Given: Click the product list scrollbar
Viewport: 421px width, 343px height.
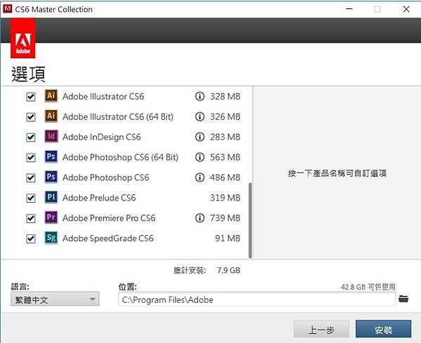Looking at the screenshot, I should point(250,220).
